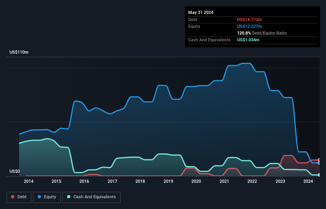
Task: Click the US$14.773m debt value
Action: pos(249,19)
